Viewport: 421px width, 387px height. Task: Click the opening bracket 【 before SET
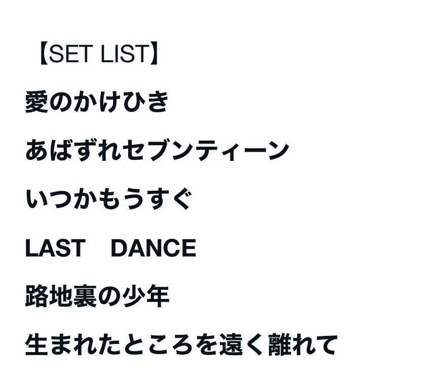[x=42, y=54]
